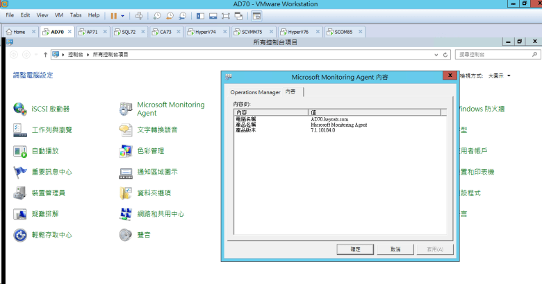The width and height of the screenshot is (542, 284).
Task: Open 網路和共用中心 icon
Action: coord(126,214)
